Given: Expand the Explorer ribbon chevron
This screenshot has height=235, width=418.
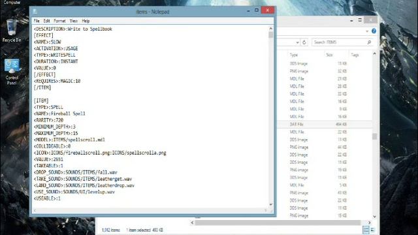Looking at the screenshot, I should (x=367, y=31).
